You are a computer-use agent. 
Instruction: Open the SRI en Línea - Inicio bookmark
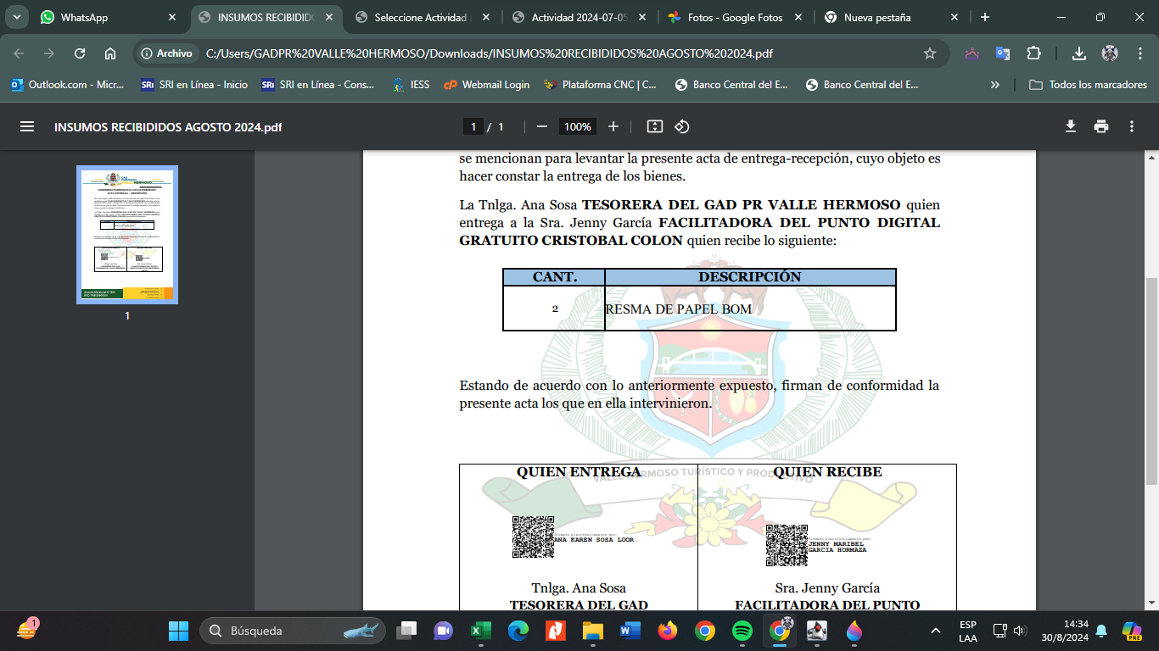[x=195, y=85]
